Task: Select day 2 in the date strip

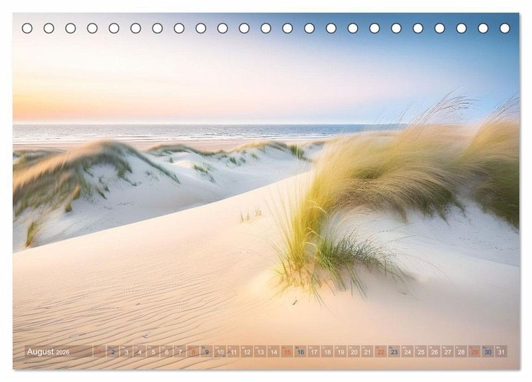Action: pyautogui.click(x=112, y=351)
